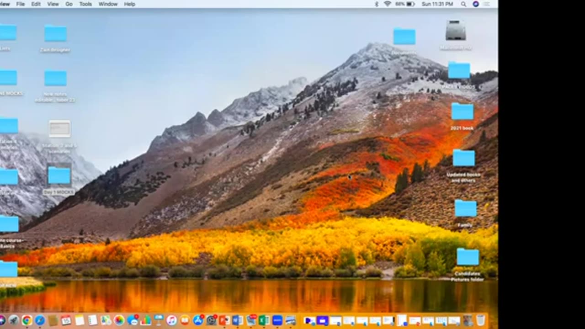Open the Help menu
This screenshot has height=329, width=585.
point(130,4)
